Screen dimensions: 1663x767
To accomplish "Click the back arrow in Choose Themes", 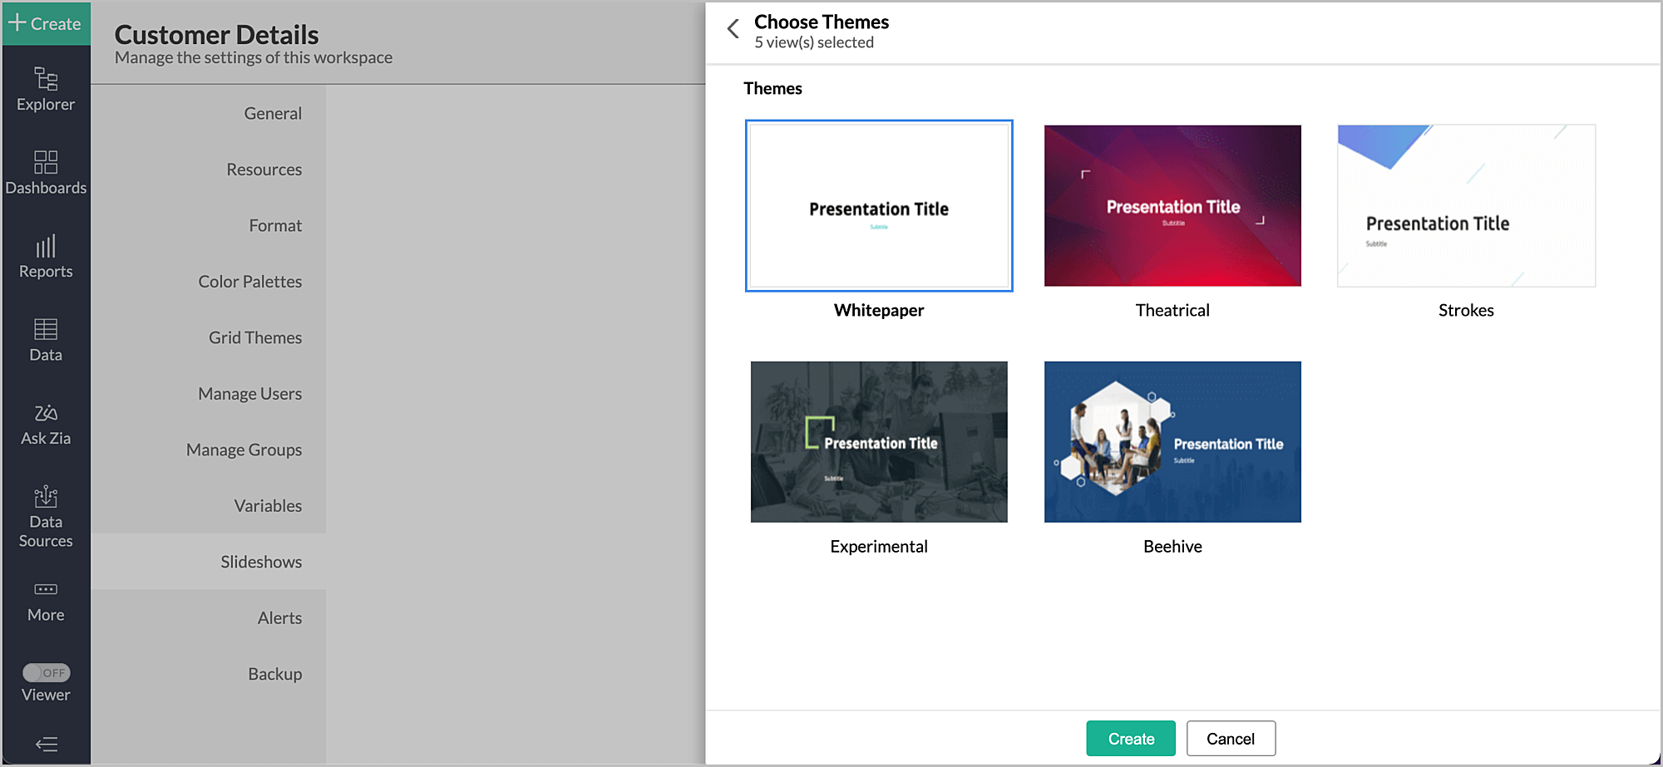I will pyautogui.click(x=733, y=28).
